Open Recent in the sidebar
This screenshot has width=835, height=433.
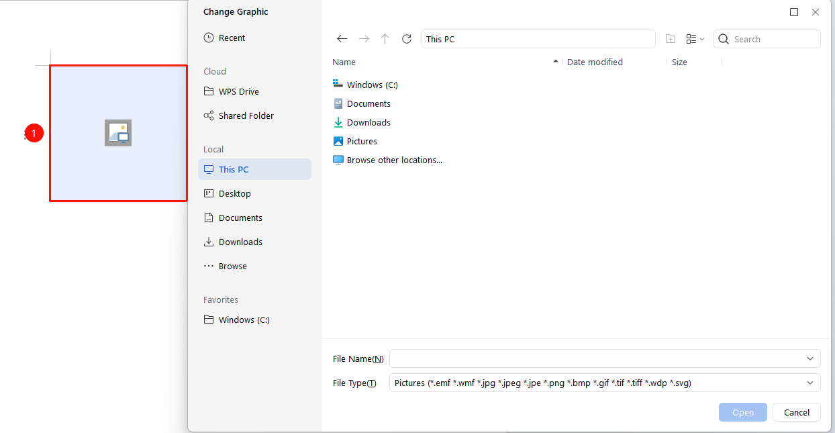tap(254, 38)
